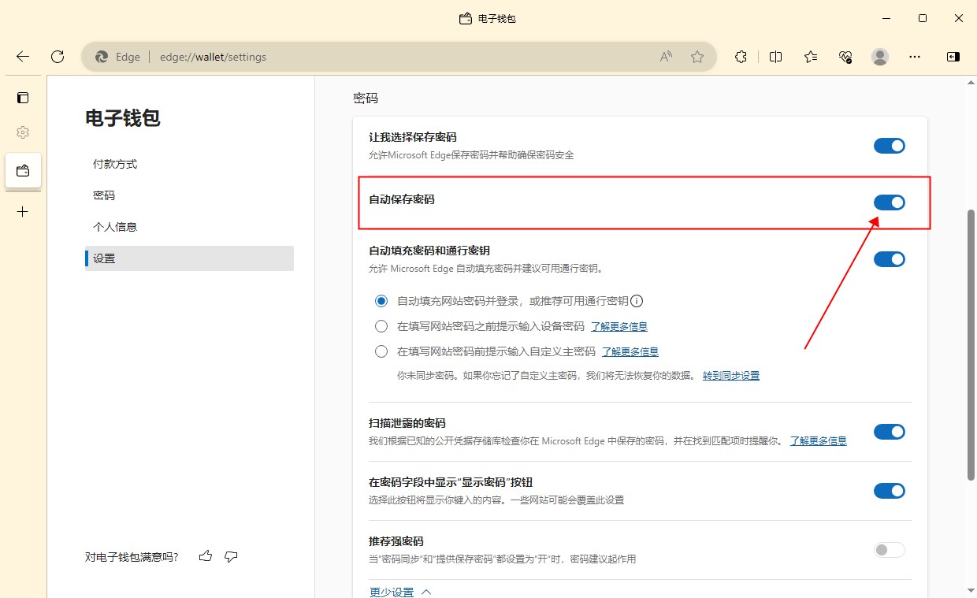Click the scrollbar up arrow
Screen dimensions: 977x598
coord(971,82)
